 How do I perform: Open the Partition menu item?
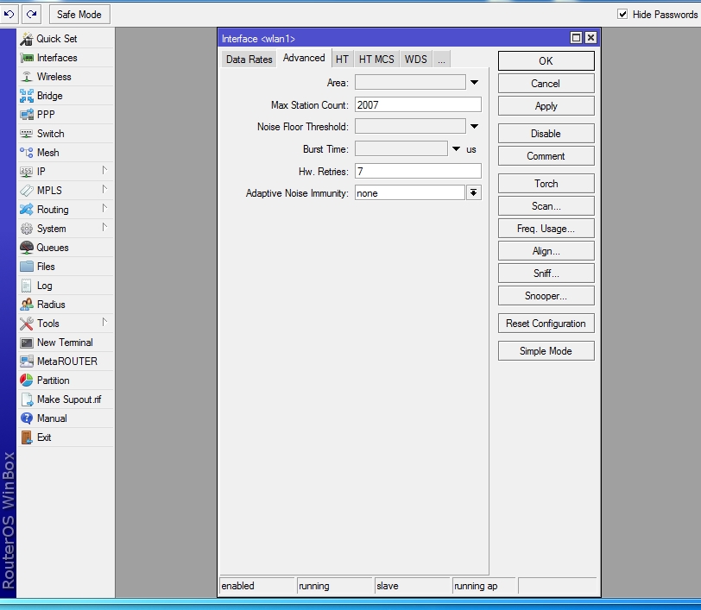53,380
